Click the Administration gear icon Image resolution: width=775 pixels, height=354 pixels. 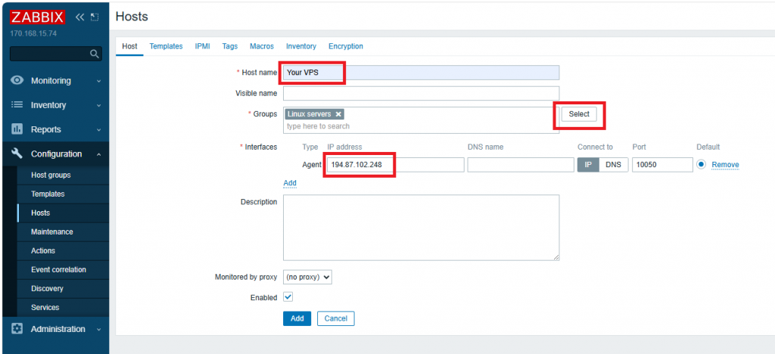[17, 329]
